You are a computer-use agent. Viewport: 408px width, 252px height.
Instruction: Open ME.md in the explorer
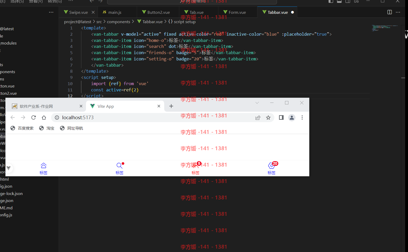6,208
